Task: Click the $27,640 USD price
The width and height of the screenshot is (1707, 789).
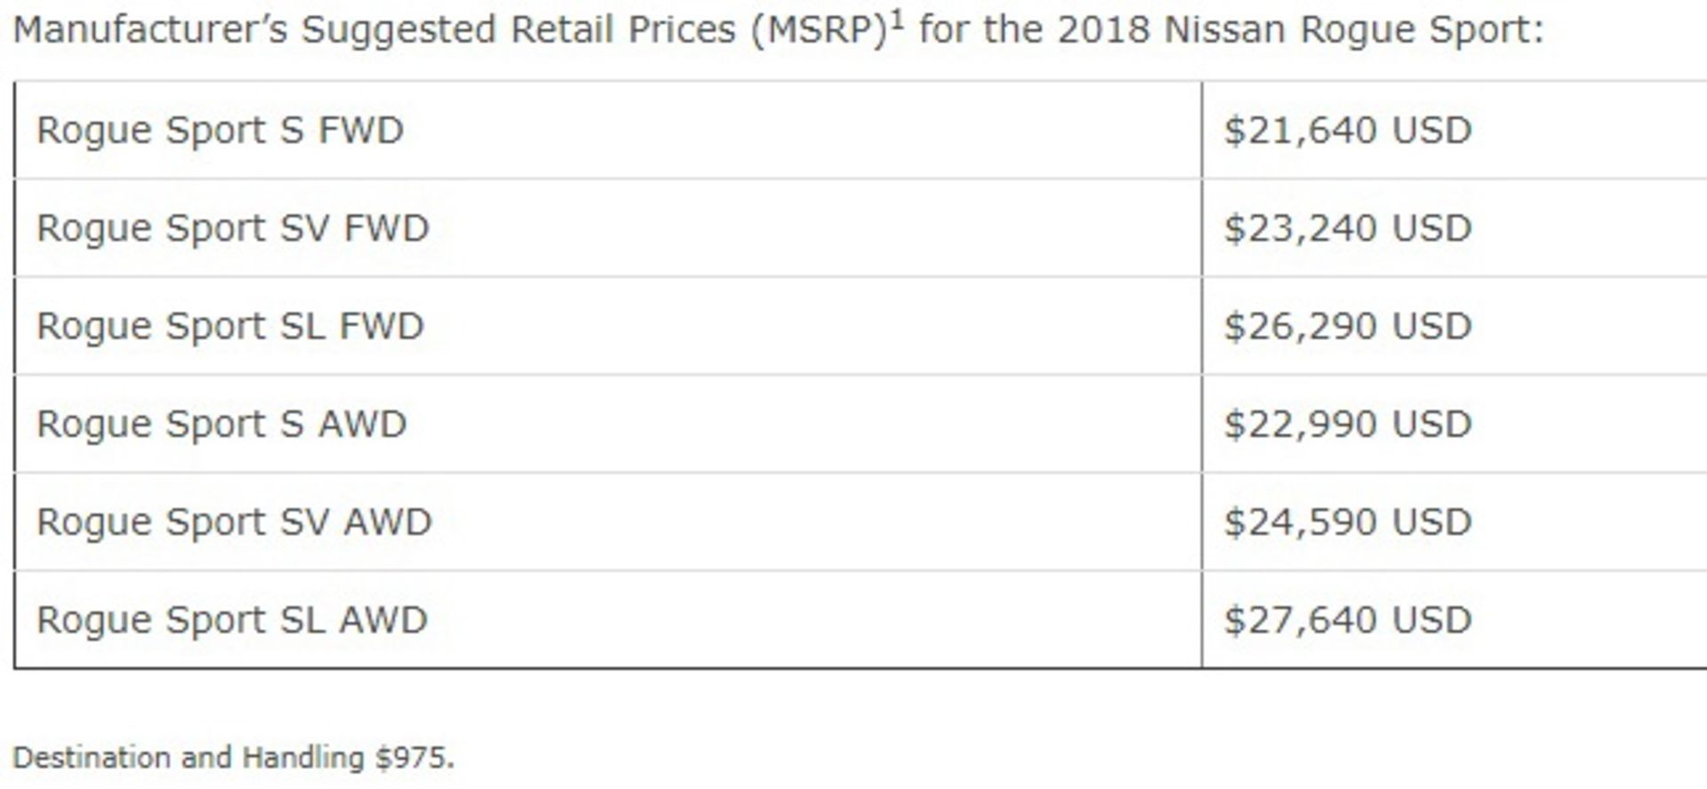Action: pyautogui.click(x=1348, y=619)
